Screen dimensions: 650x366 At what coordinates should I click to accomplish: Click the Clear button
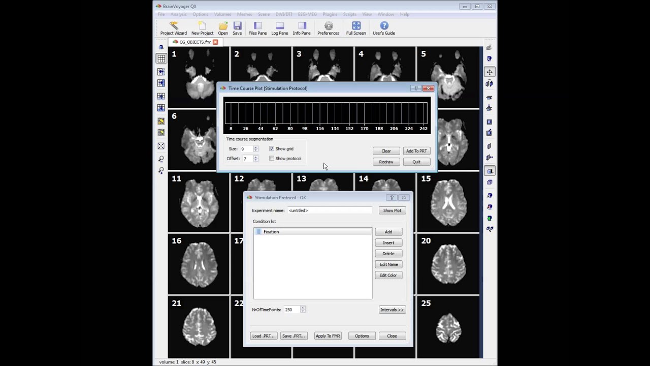pos(386,151)
